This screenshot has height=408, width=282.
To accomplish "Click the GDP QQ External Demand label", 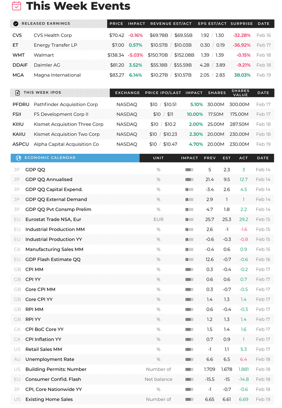I will click(x=56, y=199).
